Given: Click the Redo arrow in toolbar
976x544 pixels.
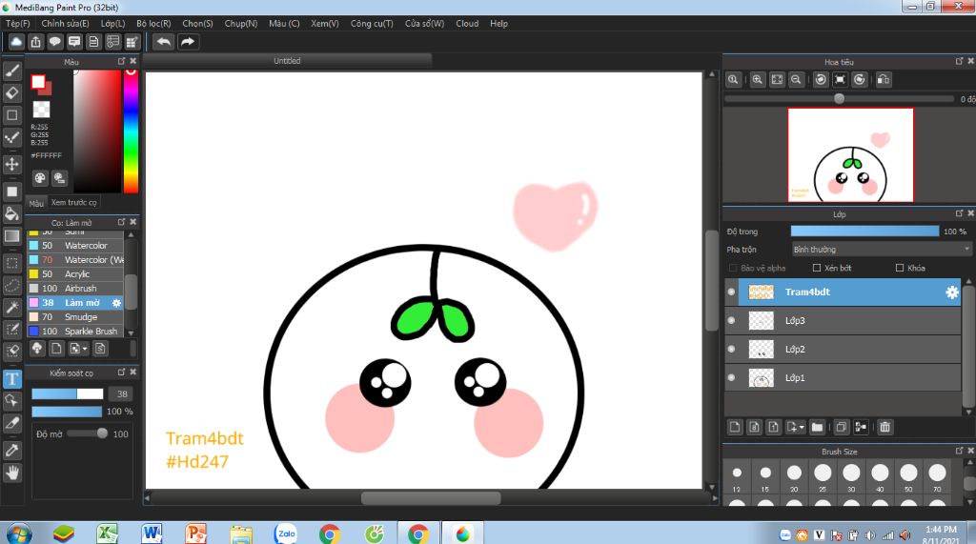Looking at the screenshot, I should 188,42.
